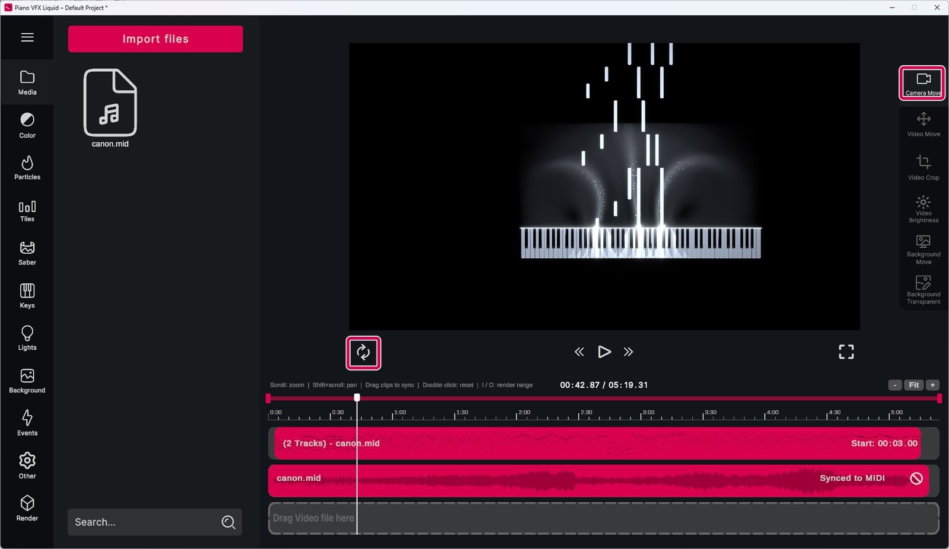This screenshot has width=949, height=549.
Task: Select the Camera Move tool
Action: pos(922,83)
